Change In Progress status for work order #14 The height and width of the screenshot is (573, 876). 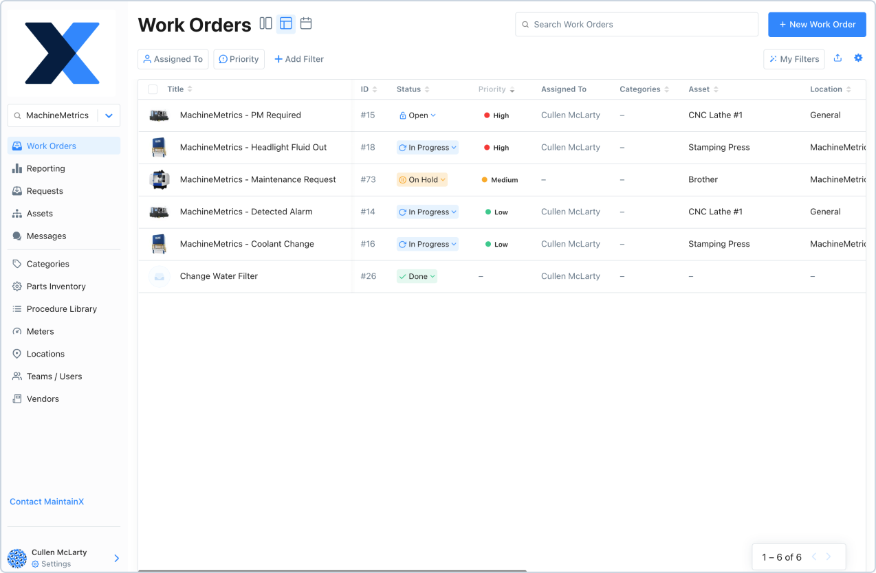pos(428,212)
